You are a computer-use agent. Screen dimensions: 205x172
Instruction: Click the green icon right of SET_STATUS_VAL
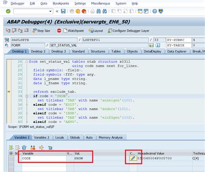point(151,45)
